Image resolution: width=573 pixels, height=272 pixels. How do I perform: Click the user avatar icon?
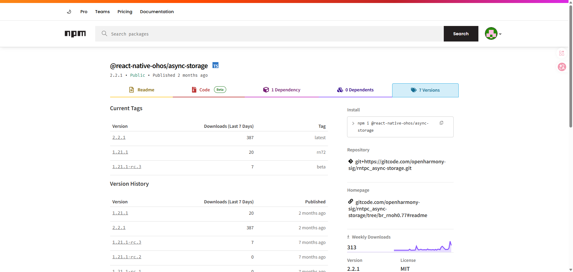pyautogui.click(x=491, y=33)
